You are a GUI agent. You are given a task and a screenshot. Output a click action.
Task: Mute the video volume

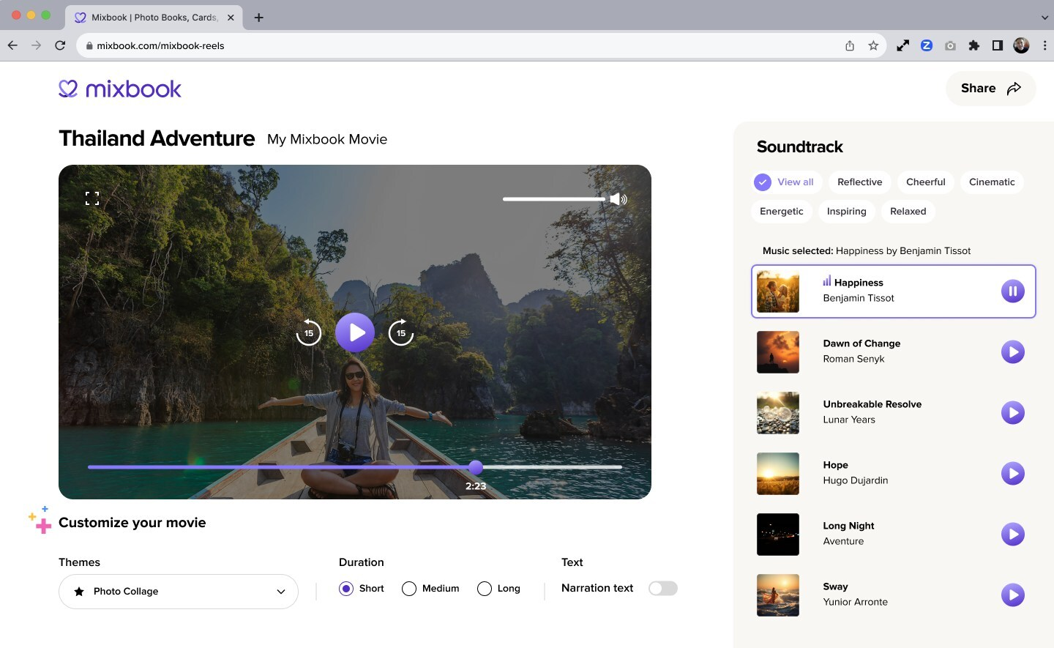618,198
